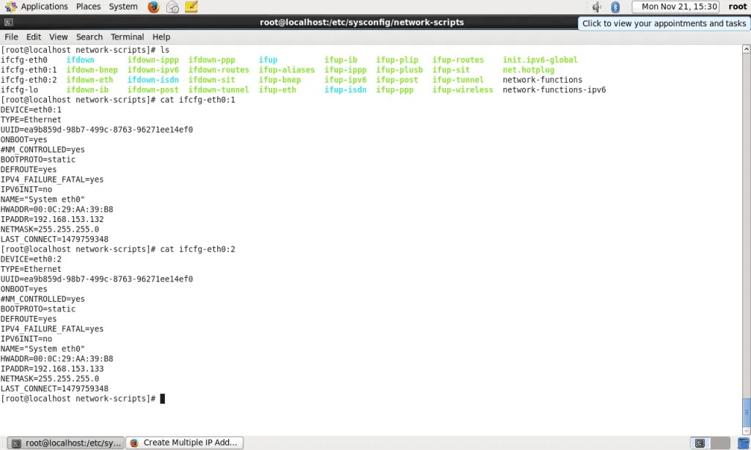Click the DEVICE=eth0:1 line
The image size is (751, 450).
pyautogui.click(x=31, y=110)
